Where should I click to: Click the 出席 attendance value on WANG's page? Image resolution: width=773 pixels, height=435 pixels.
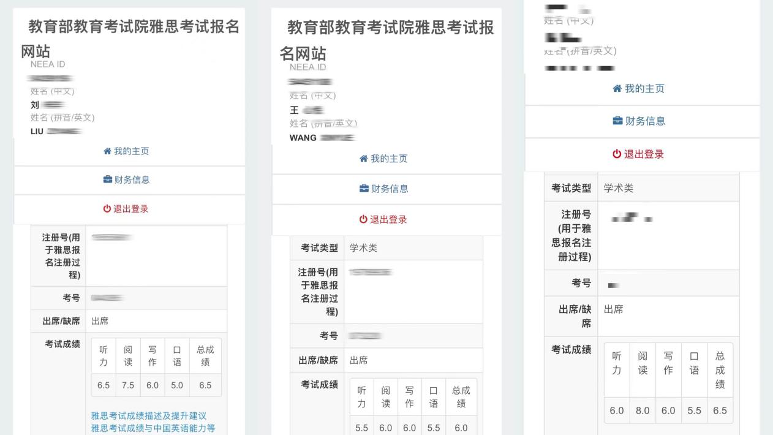tap(359, 360)
